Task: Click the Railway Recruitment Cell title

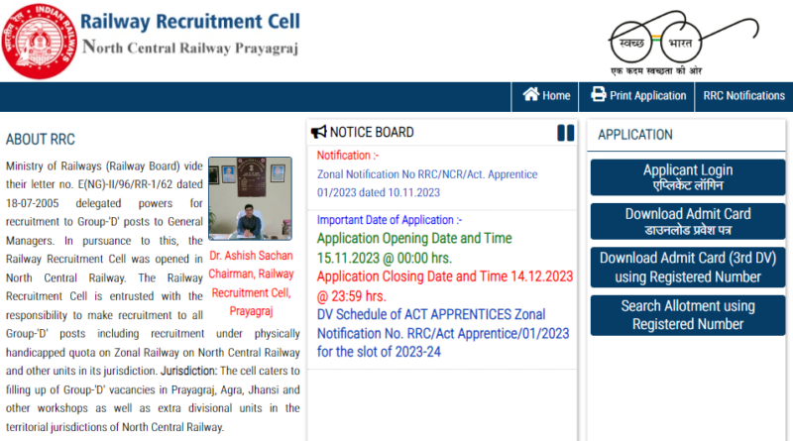Action: click(x=190, y=22)
